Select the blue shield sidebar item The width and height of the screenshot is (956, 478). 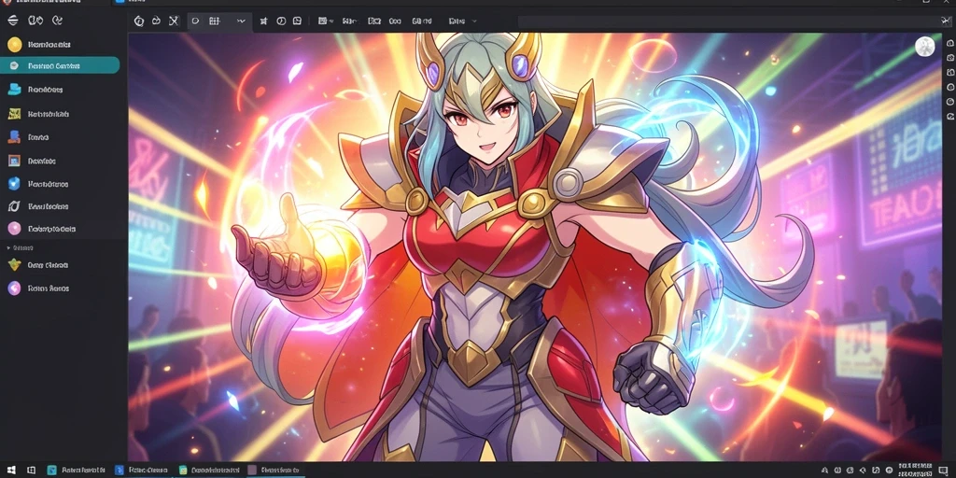(61, 184)
